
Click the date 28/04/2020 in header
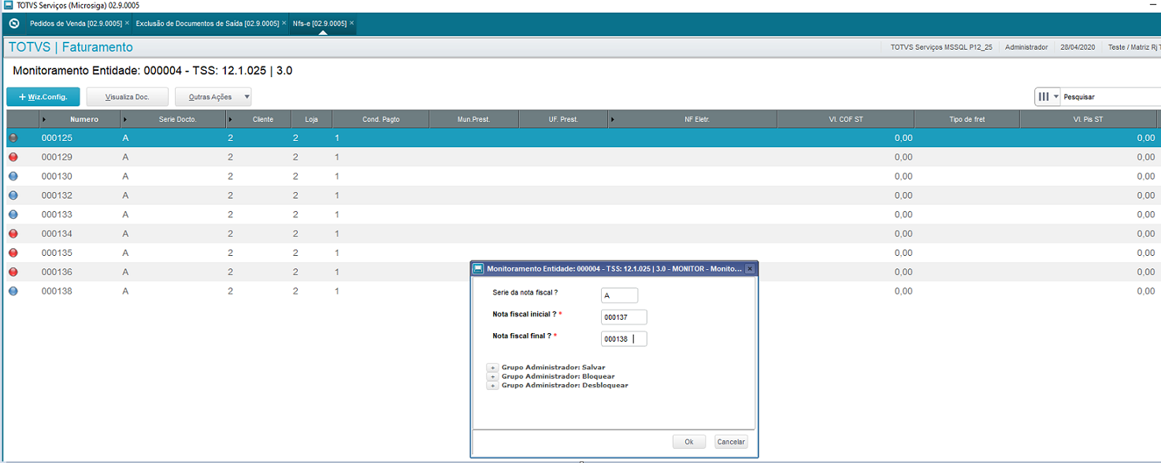[x=1078, y=47]
